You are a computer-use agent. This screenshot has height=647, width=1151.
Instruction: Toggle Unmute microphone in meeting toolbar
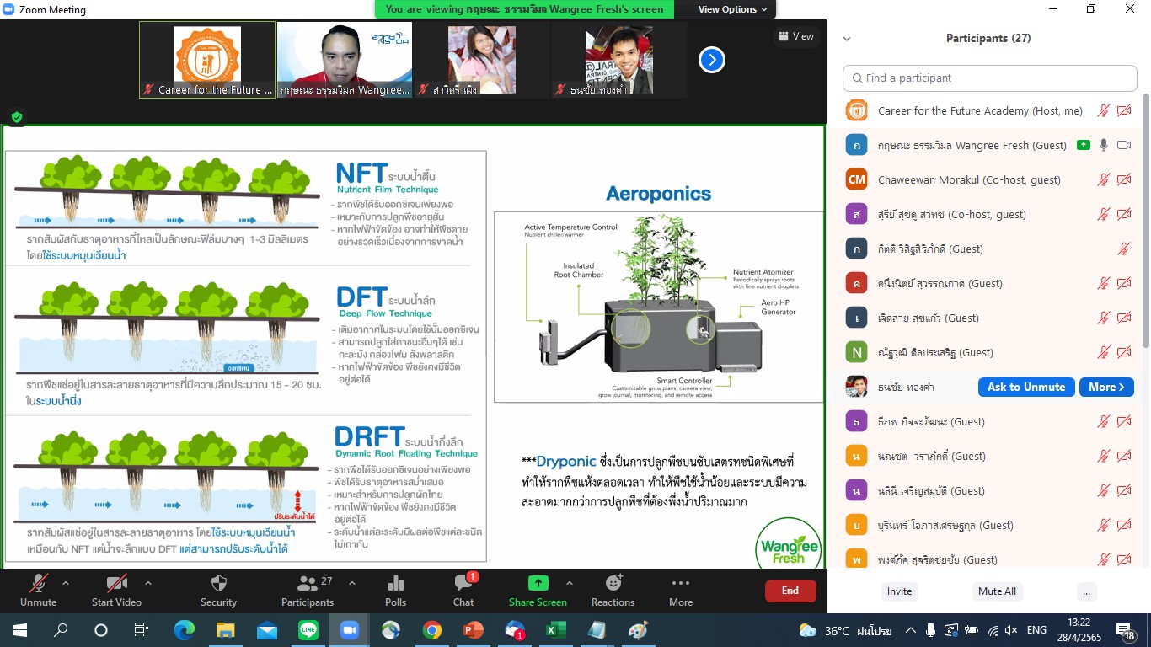click(38, 583)
